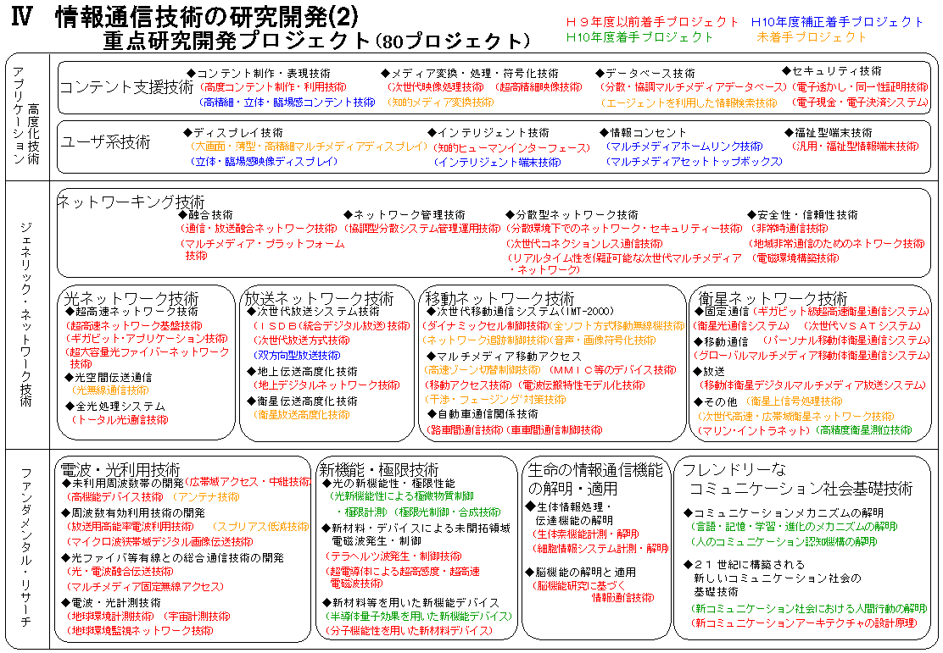Image resolution: width=943 pixels, height=653 pixels.
Task: Click the red H９年度以前着手プロジェクト legend label
Action: coord(652,22)
